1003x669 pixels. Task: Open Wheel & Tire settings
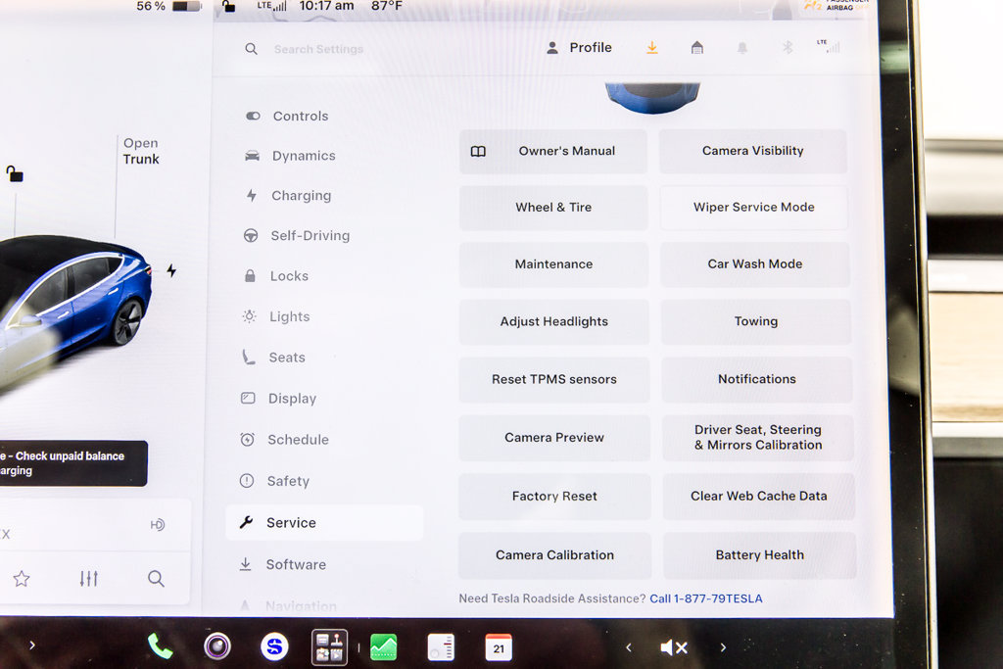(x=553, y=208)
